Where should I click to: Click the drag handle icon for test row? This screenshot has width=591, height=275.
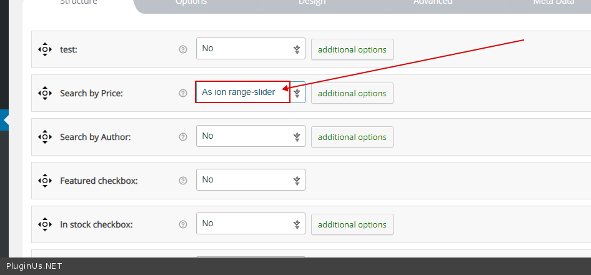pyautogui.click(x=44, y=49)
